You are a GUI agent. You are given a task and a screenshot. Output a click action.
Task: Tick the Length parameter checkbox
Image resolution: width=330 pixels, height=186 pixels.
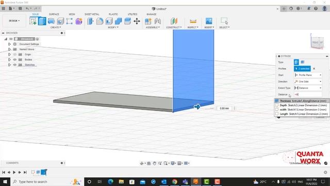[x=277, y=114]
